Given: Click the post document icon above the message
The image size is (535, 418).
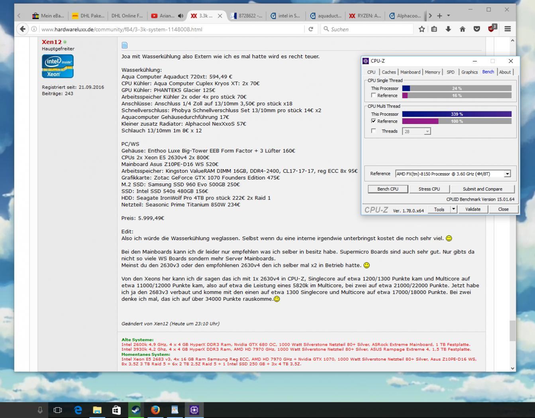Looking at the screenshot, I should [x=124, y=45].
